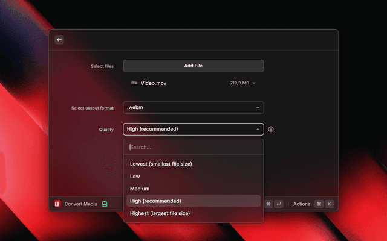Focus the Search field in the quality list
387x241 pixels.
click(x=193, y=147)
